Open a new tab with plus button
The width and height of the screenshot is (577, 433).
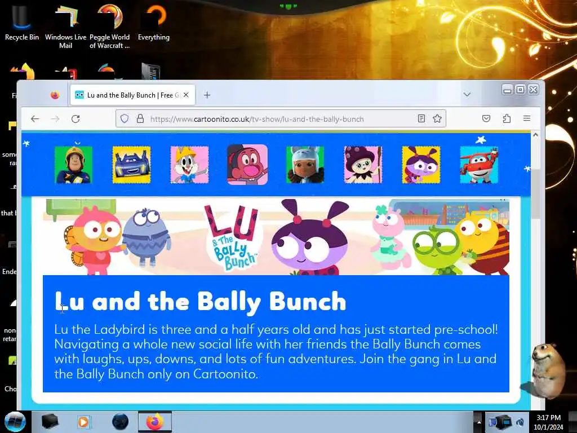pos(207,95)
